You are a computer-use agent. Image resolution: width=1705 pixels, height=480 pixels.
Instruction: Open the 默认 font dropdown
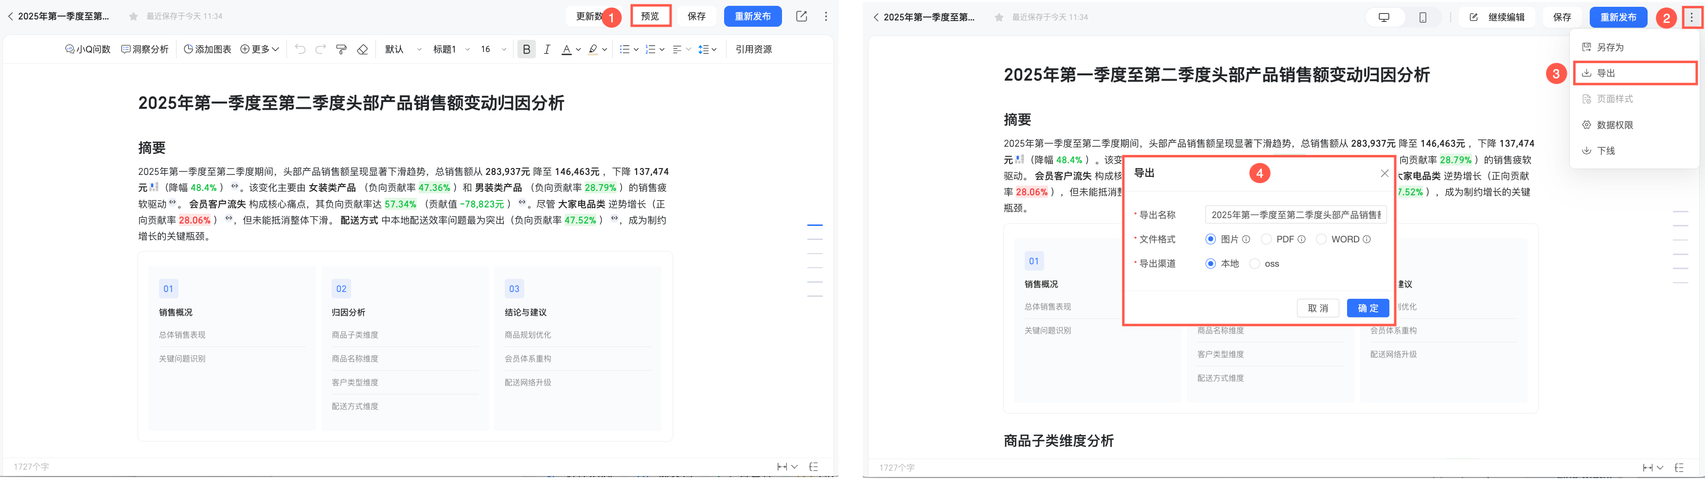pyautogui.click(x=403, y=50)
